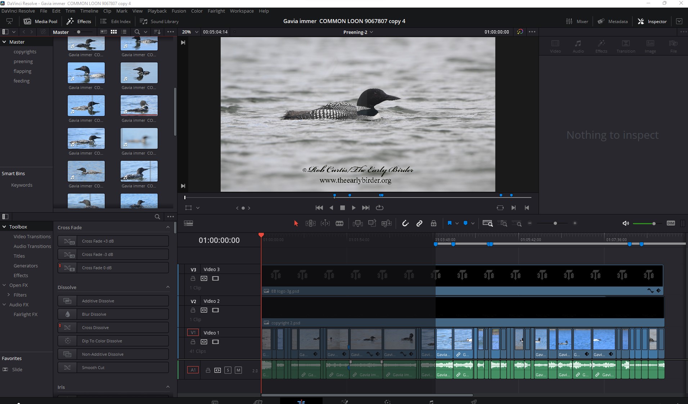Open the Playback menu
The width and height of the screenshot is (688, 404).
pos(157,11)
